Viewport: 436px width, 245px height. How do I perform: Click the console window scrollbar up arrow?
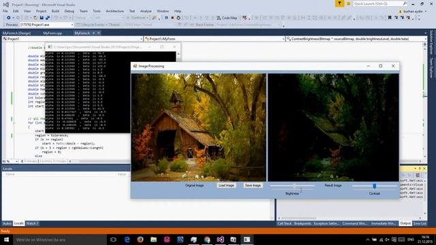click(178, 54)
